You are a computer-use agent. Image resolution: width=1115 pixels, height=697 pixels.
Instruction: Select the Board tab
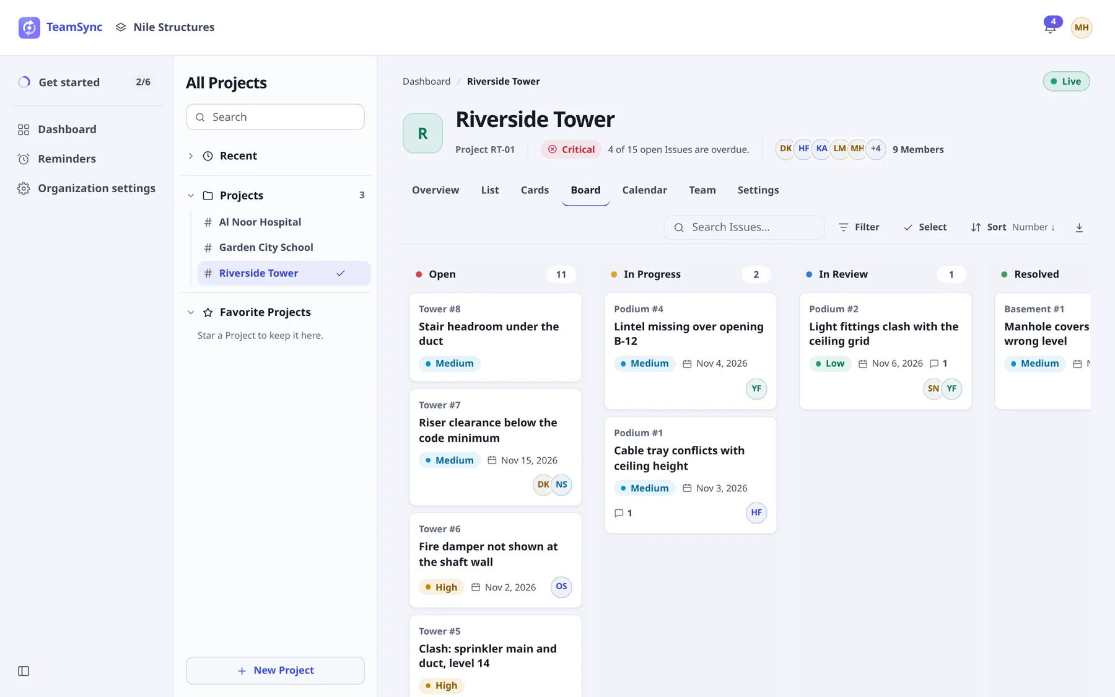[x=585, y=190]
